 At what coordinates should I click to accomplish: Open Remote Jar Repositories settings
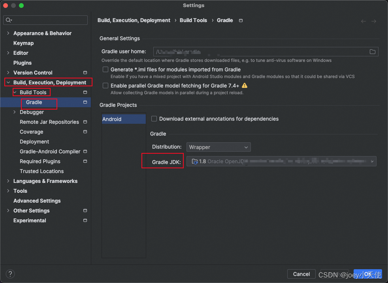[49, 122]
